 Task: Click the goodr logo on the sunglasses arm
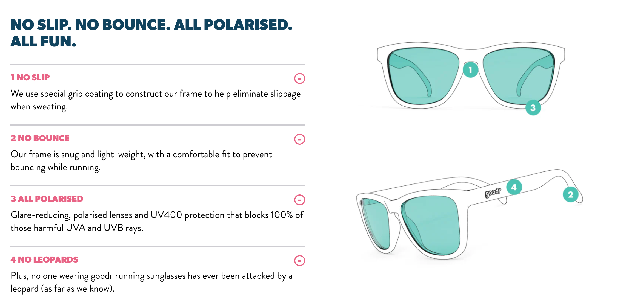point(493,193)
